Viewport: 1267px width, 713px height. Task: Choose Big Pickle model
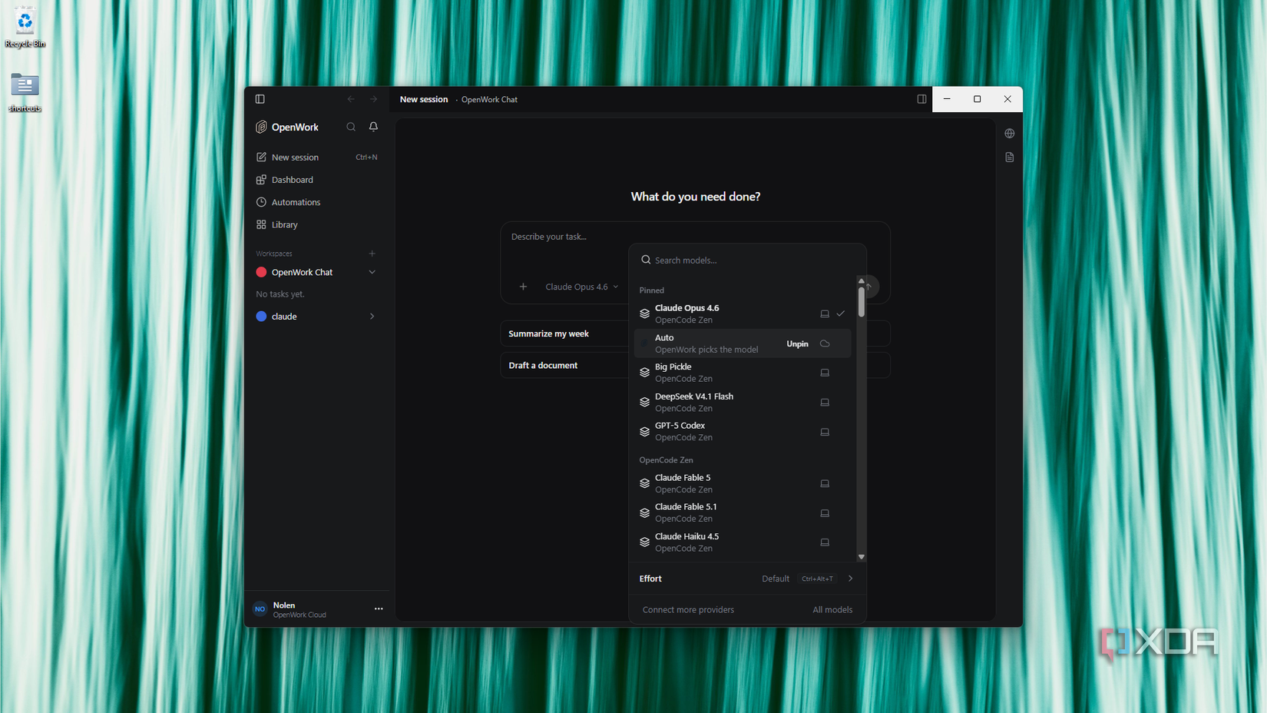point(743,373)
